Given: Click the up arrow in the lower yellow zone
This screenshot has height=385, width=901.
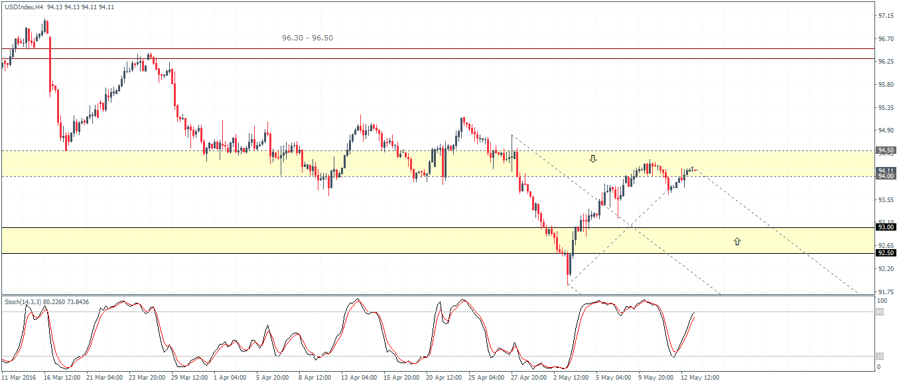Looking at the screenshot, I should pyautogui.click(x=737, y=242).
